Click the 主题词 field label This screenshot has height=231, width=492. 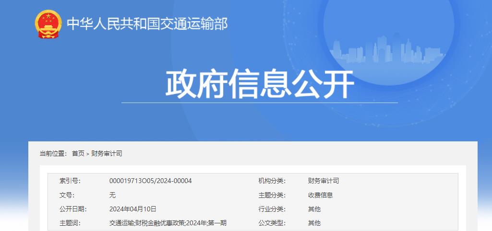point(70,223)
